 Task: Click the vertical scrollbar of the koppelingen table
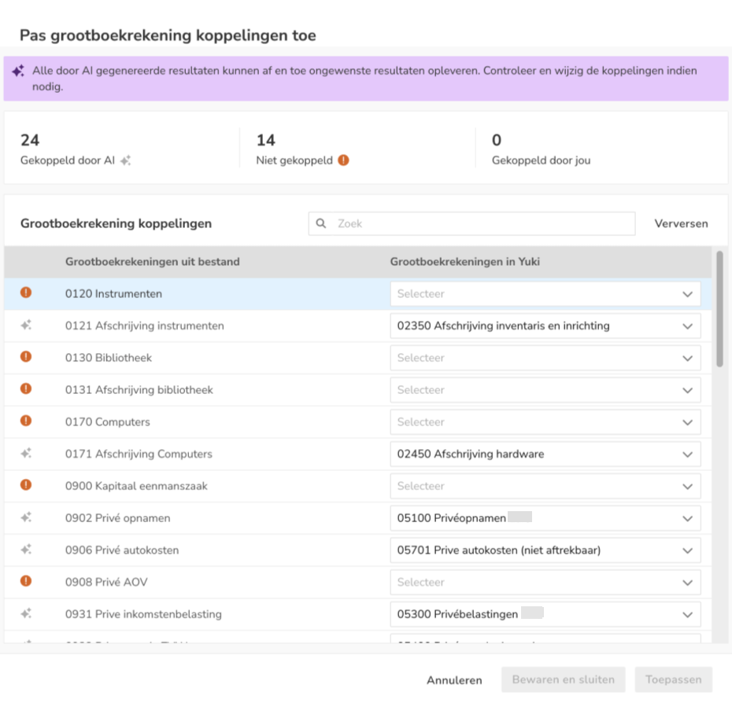pyautogui.click(x=719, y=308)
